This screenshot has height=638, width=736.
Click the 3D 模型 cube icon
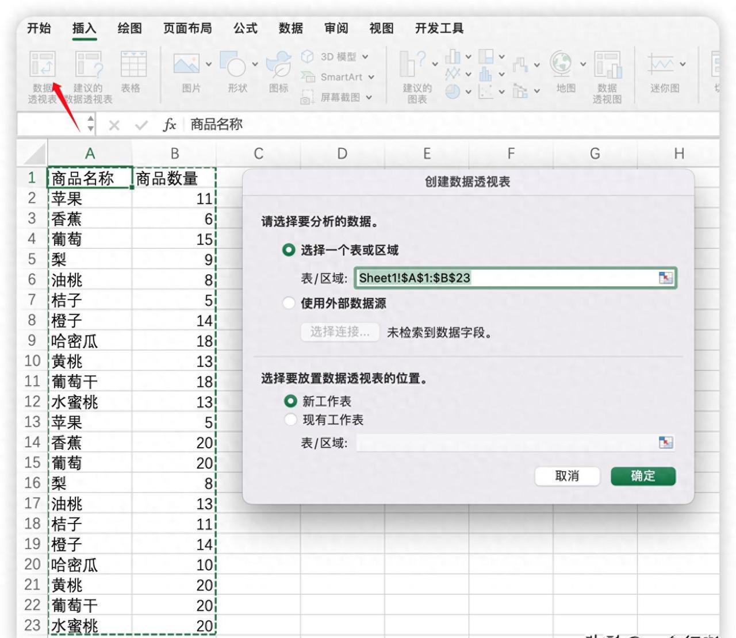[x=308, y=56]
